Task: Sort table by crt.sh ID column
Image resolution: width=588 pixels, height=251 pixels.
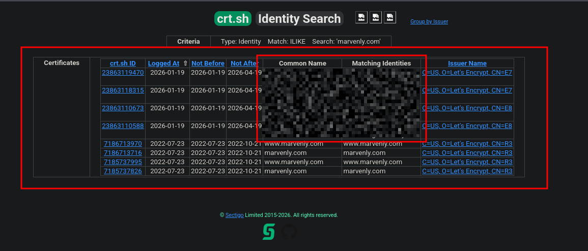Action: [x=123, y=64]
